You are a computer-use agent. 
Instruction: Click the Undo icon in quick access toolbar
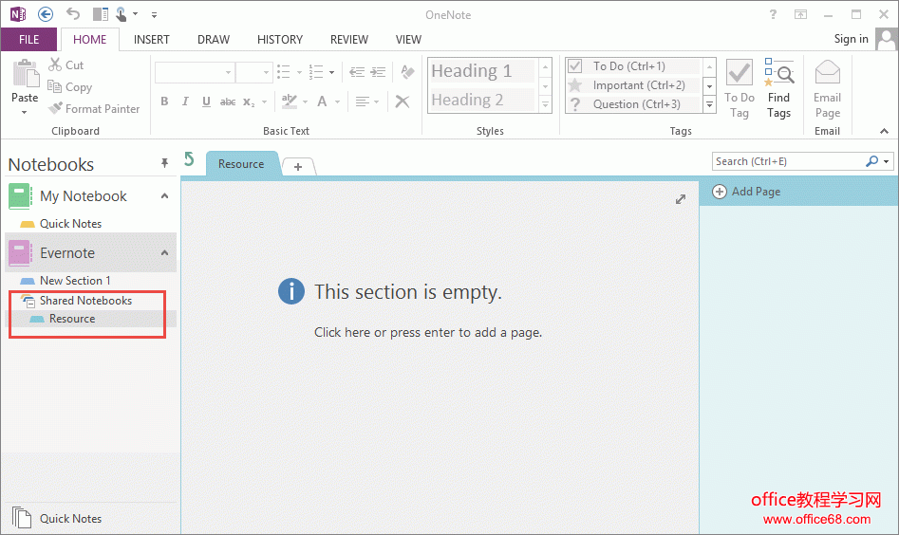coord(73,14)
